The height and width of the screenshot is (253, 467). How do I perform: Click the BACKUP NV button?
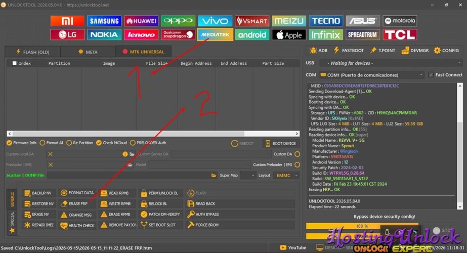coord(39,193)
